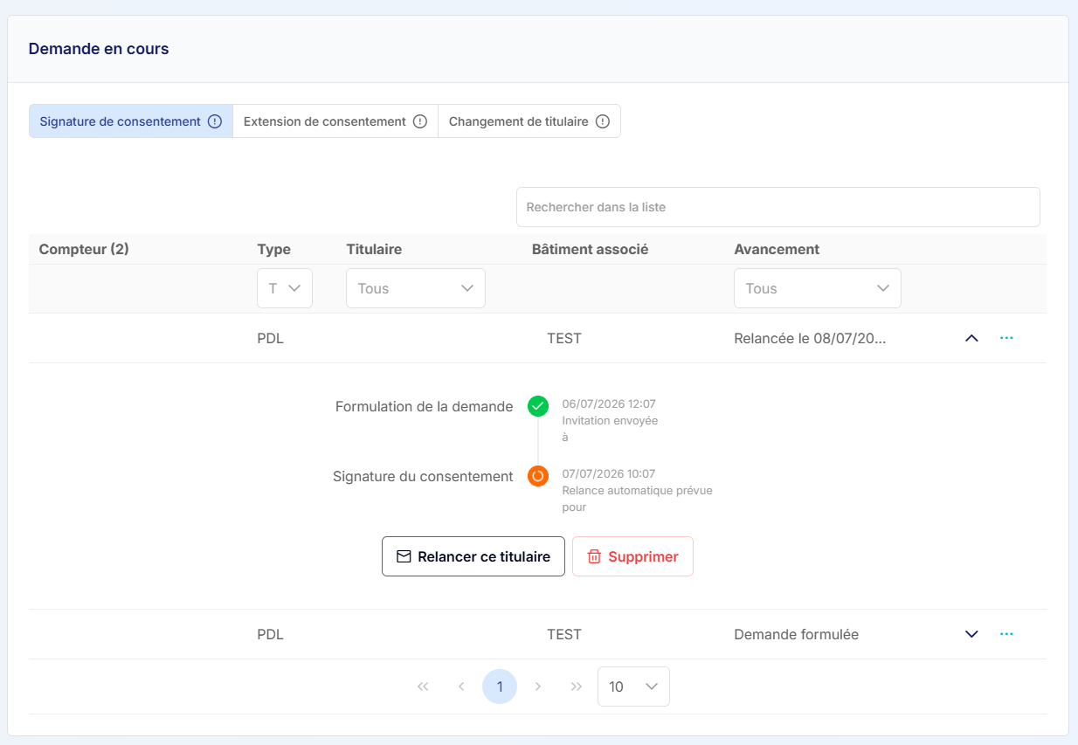Viewport: 1078px width, 745px height.
Task: Go to previous page of the list
Action: point(461,686)
